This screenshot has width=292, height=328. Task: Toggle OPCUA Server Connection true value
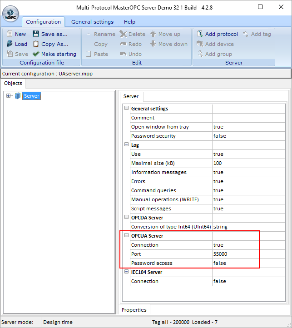click(248, 245)
